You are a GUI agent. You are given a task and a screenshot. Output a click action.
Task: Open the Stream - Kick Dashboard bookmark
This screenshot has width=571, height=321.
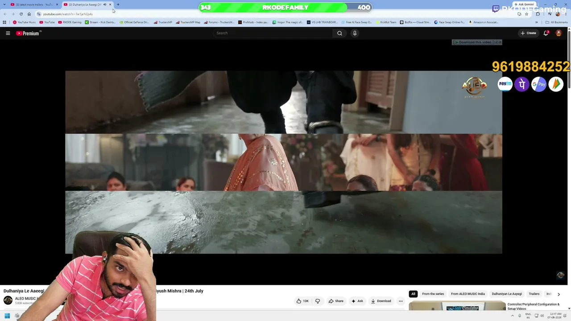click(x=100, y=22)
